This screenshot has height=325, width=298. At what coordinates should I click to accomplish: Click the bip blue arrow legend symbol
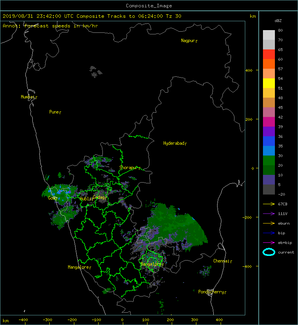click(269, 233)
